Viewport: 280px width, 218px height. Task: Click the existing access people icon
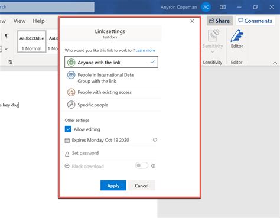click(x=71, y=92)
